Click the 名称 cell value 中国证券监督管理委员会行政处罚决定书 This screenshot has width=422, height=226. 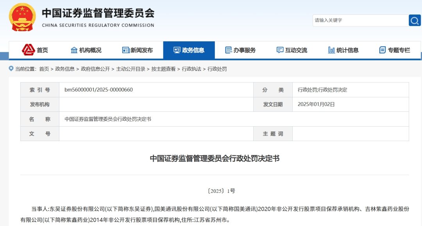pyautogui.click(x=108, y=119)
